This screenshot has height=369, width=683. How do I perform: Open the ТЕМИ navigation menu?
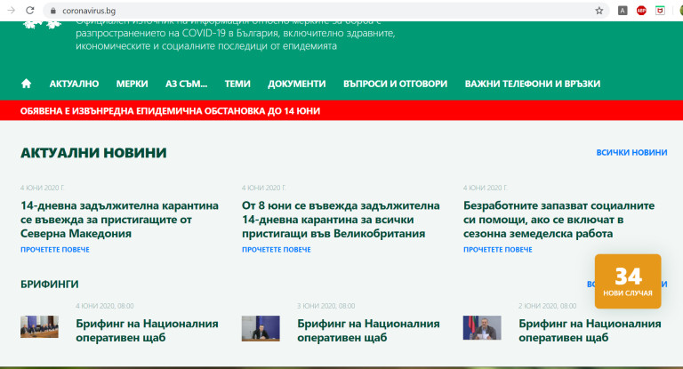[237, 84]
